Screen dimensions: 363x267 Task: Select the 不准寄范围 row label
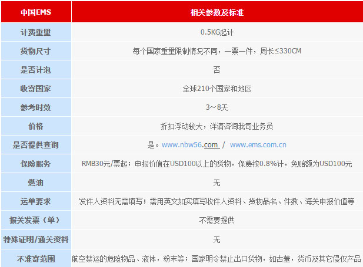coord(36,259)
